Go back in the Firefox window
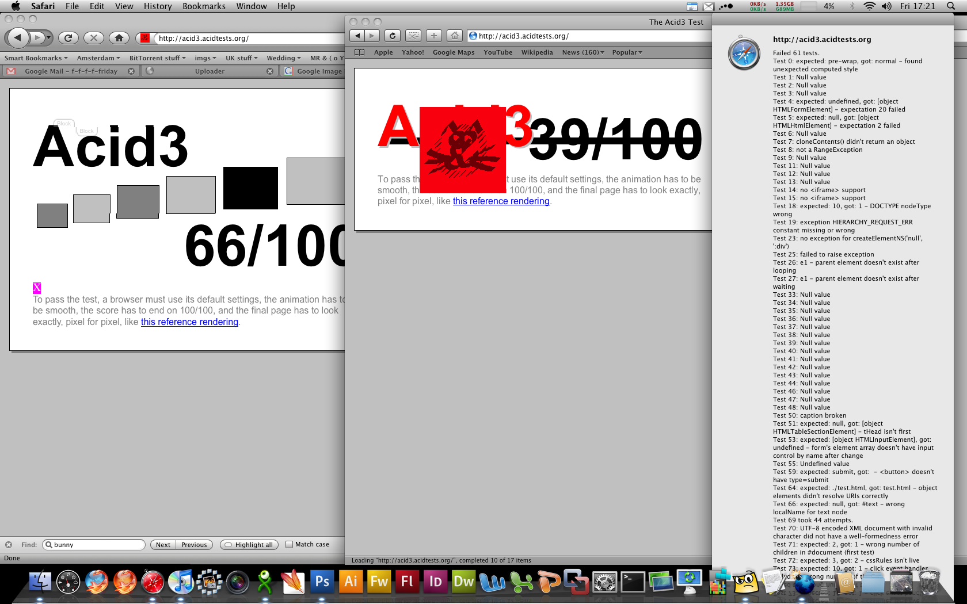The height and width of the screenshot is (604, 967). pyautogui.click(x=17, y=38)
